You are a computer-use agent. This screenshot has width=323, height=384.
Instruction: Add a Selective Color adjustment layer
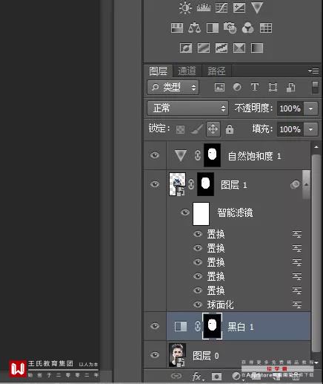(x=239, y=48)
